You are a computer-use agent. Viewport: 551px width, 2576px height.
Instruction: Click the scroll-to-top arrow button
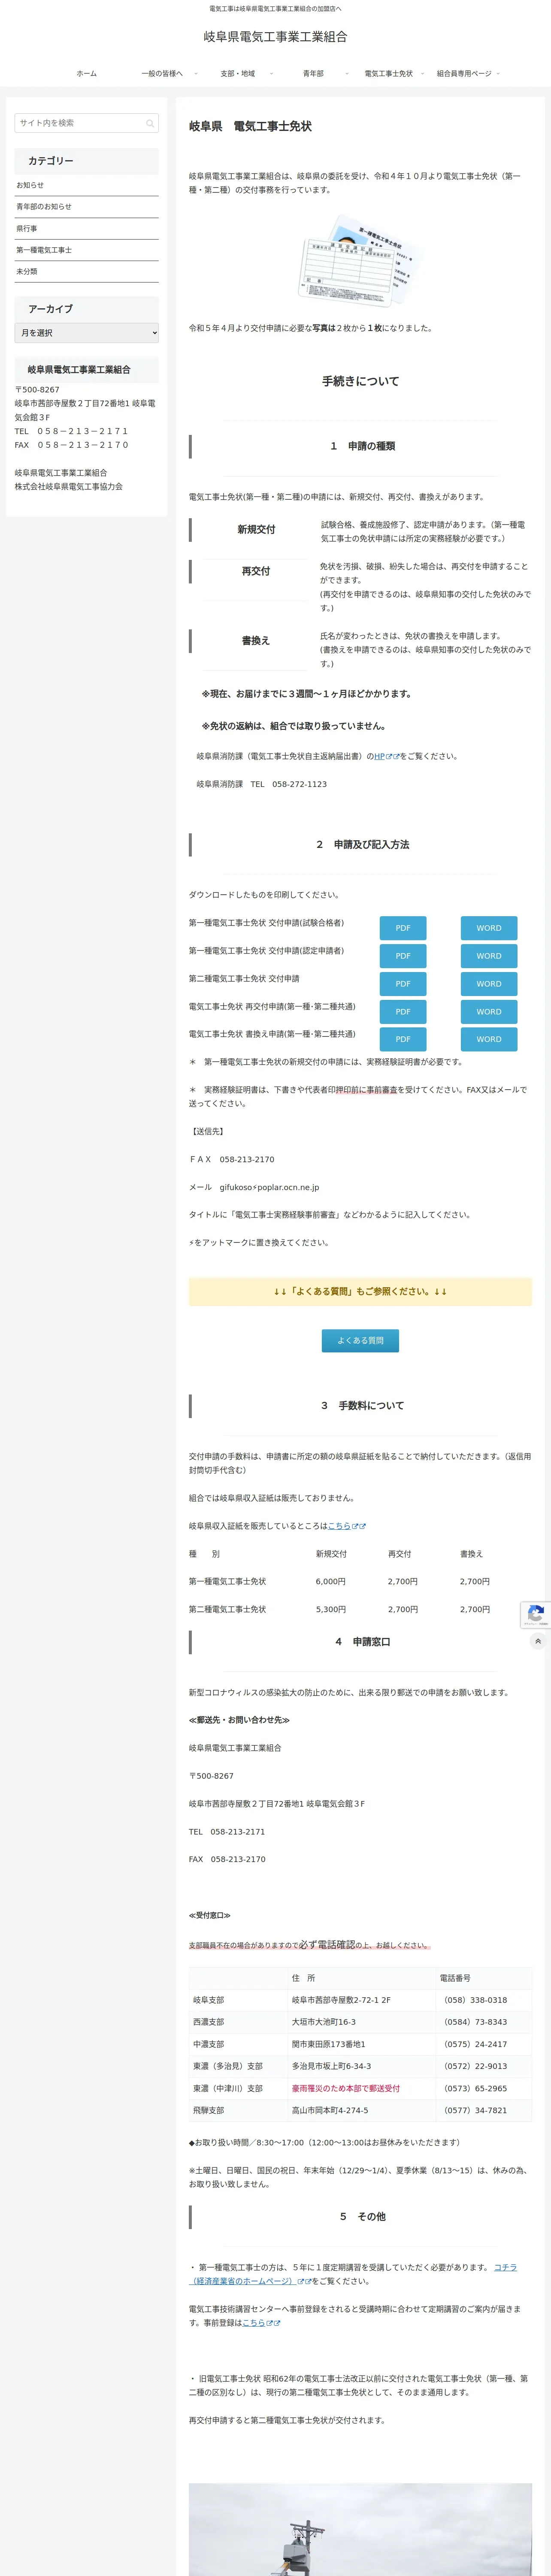coord(538,1640)
